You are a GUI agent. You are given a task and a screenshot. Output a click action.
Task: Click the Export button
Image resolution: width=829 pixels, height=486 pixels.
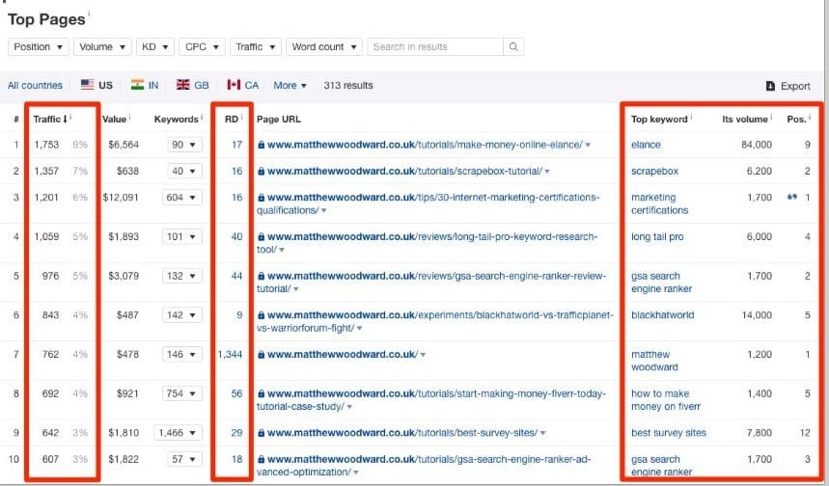pos(788,86)
